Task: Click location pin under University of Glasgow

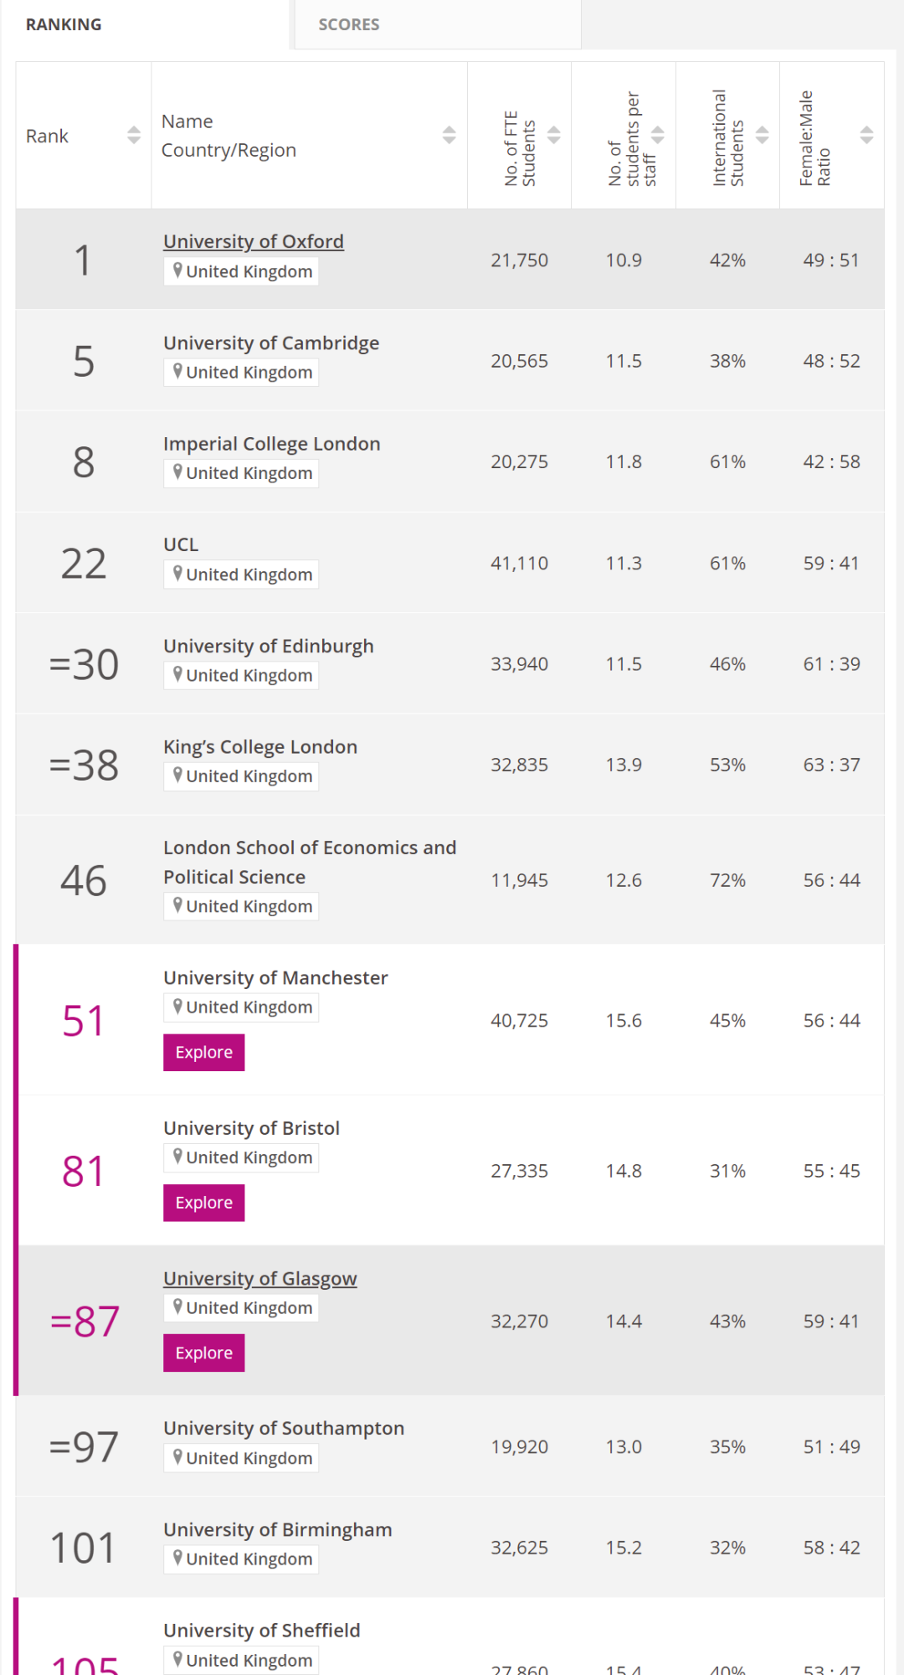Action: pos(177,1306)
